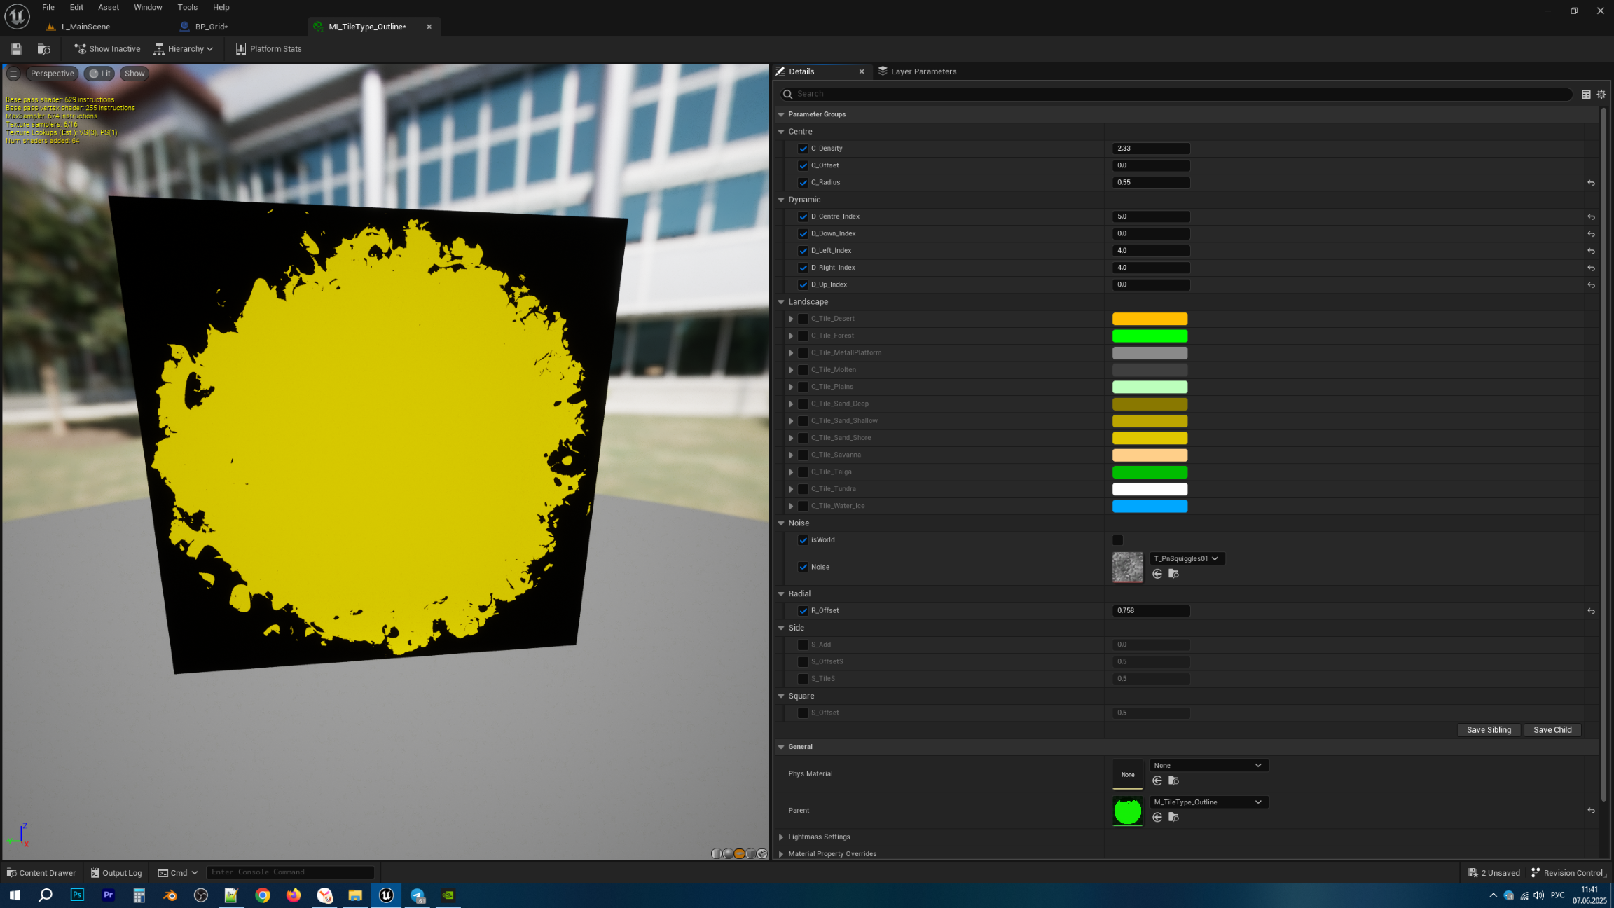Image resolution: width=1614 pixels, height=908 pixels.
Task: Open the Hierarchy dropdown
Action: tap(184, 49)
